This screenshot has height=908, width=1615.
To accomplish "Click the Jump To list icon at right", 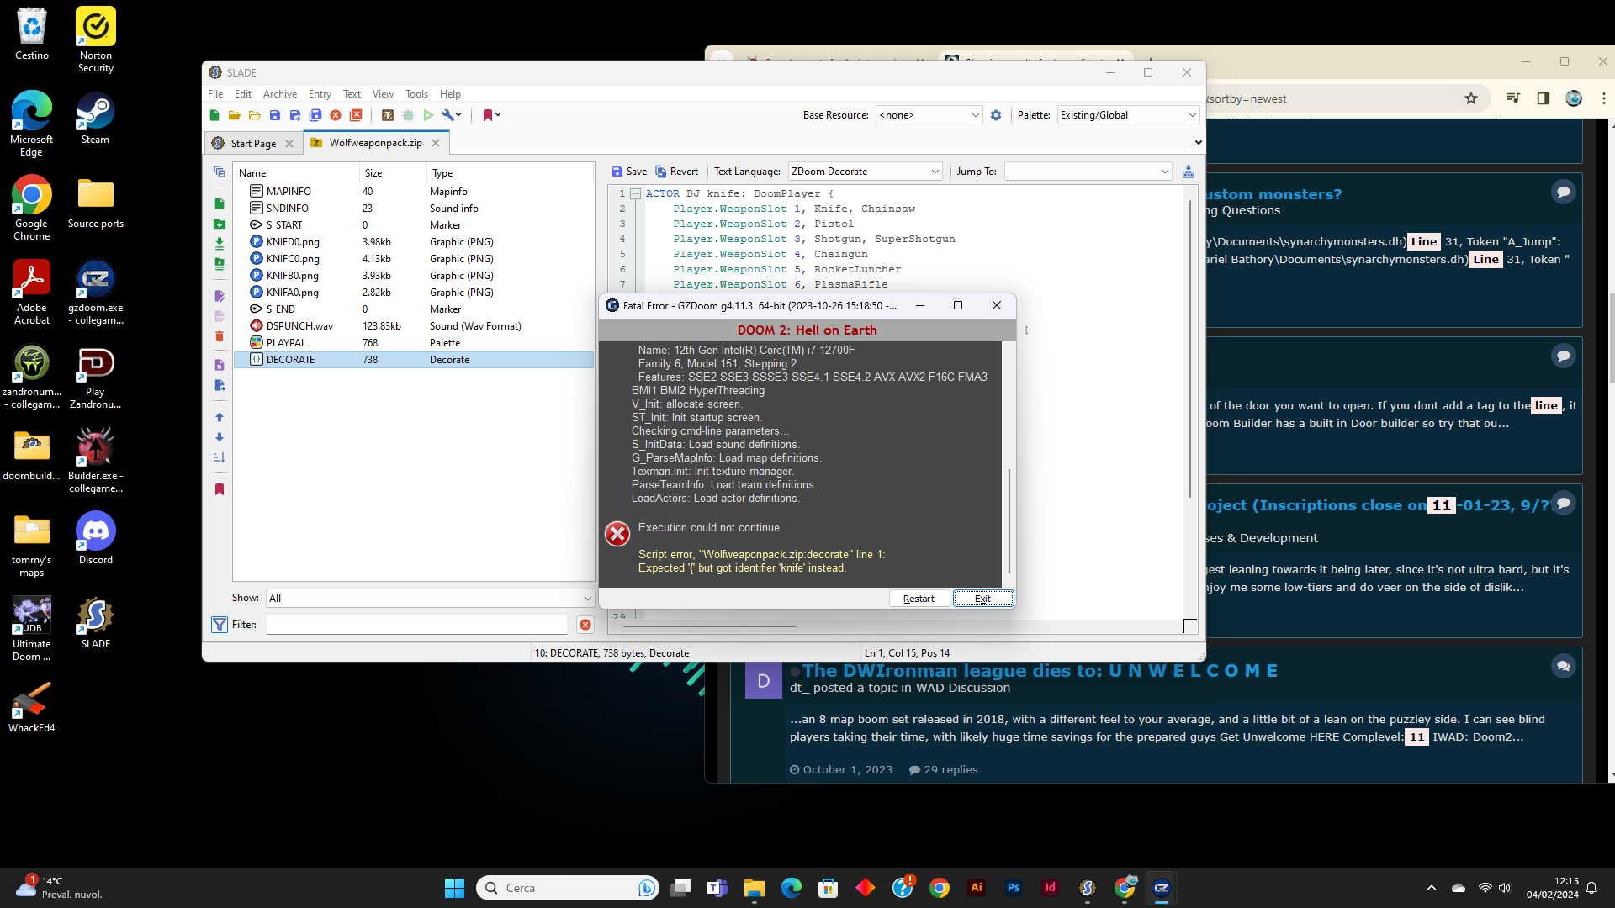I will (1189, 172).
